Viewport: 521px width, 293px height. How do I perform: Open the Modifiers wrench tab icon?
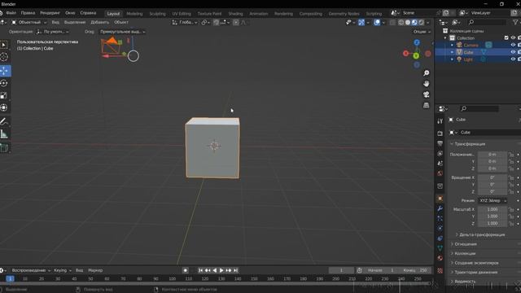coord(440,208)
